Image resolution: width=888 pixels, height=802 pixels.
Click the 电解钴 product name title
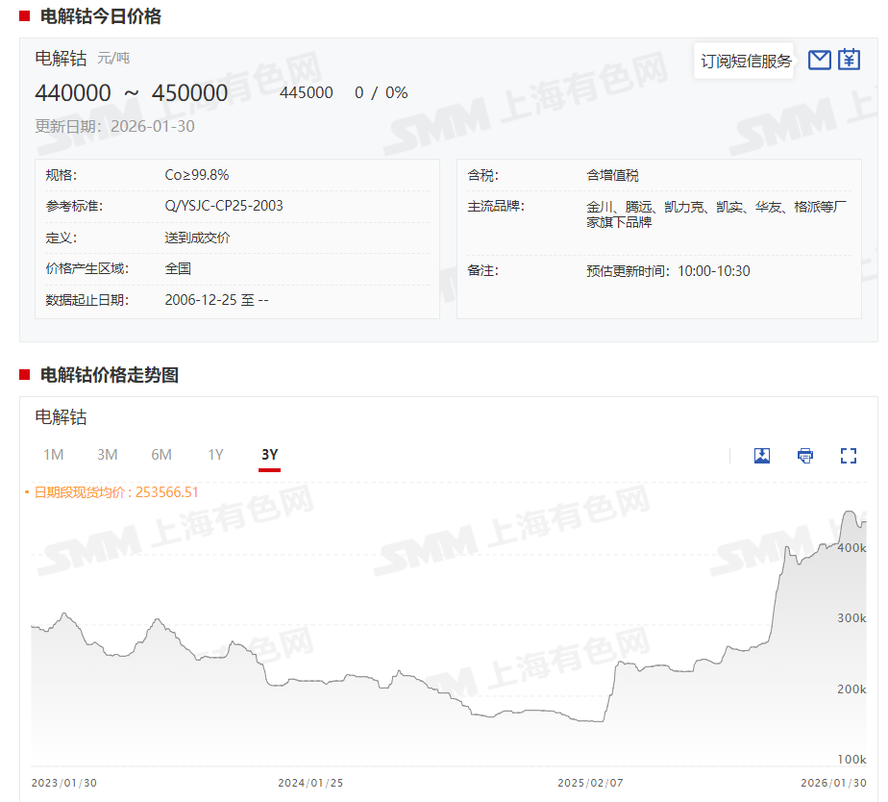[61, 58]
